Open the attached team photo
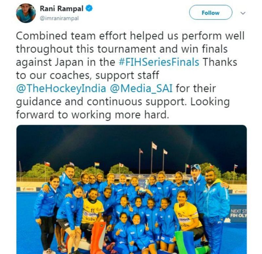 point(132,190)
